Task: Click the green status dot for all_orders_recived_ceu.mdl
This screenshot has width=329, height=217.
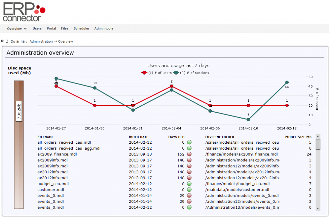Action: tap(189, 142)
